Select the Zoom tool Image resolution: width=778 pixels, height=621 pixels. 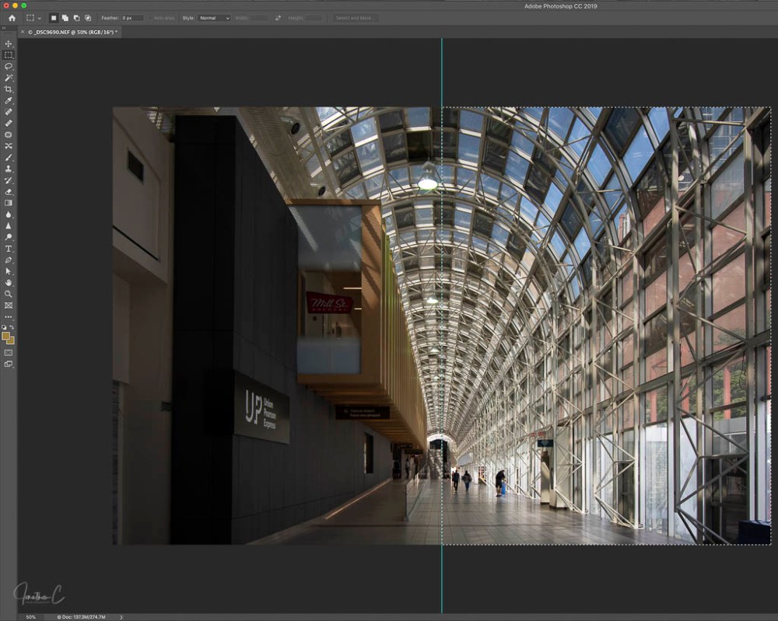click(x=9, y=294)
